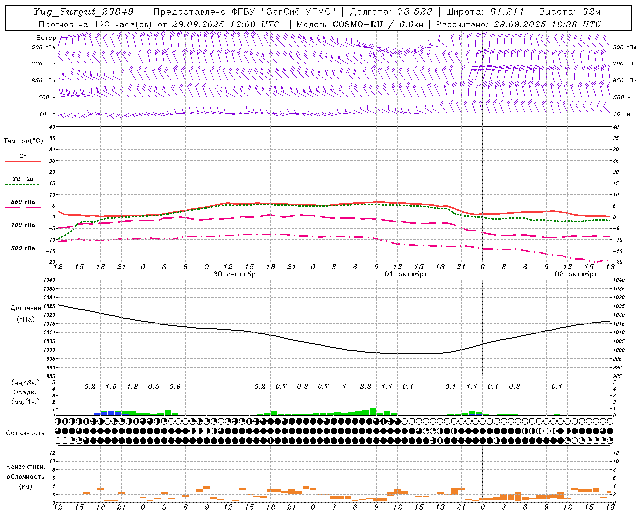The image size is (639, 511).
Task: Click the latitude value Широта: 61.211
Action: point(485,12)
